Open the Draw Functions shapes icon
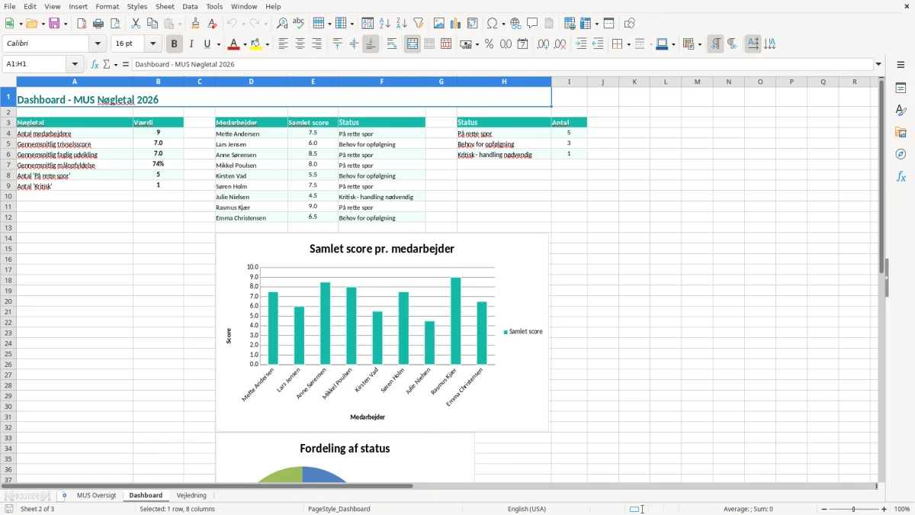This screenshot has height=515, width=915. (629, 24)
